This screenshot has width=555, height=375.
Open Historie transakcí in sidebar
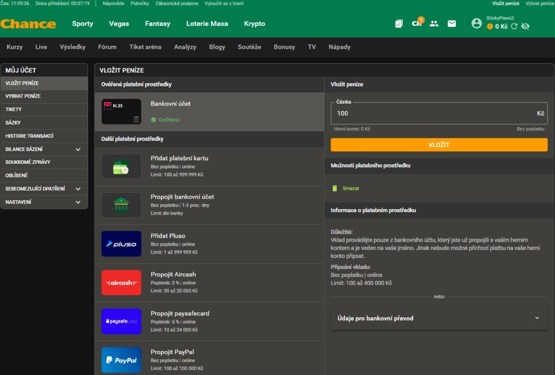click(x=44, y=135)
